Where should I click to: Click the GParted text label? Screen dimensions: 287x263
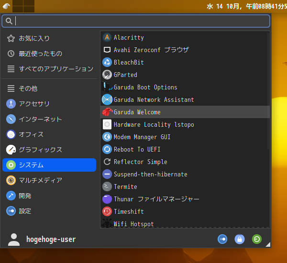coord(125,75)
